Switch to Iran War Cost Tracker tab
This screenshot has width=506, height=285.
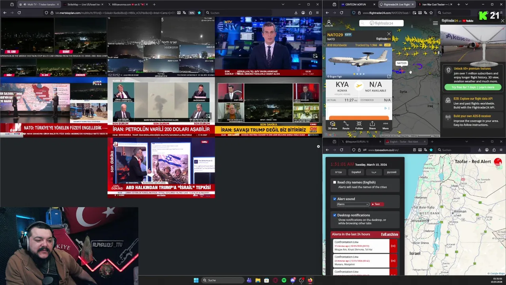coord(435,4)
